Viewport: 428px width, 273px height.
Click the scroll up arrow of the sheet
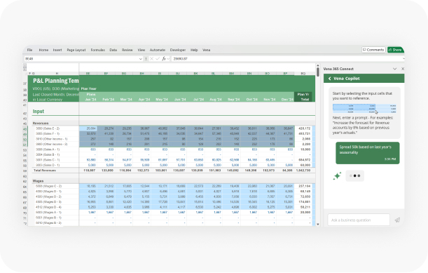pos(318,66)
